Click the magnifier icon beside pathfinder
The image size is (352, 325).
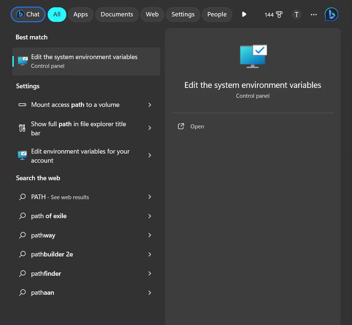coord(23,274)
